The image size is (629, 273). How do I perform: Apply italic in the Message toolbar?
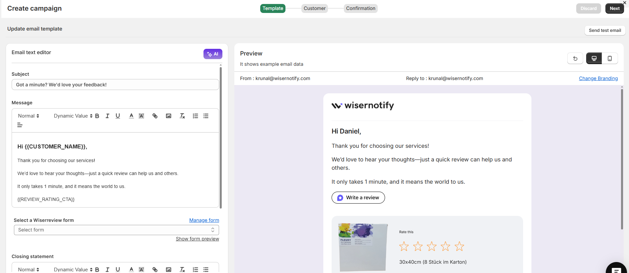tap(107, 116)
